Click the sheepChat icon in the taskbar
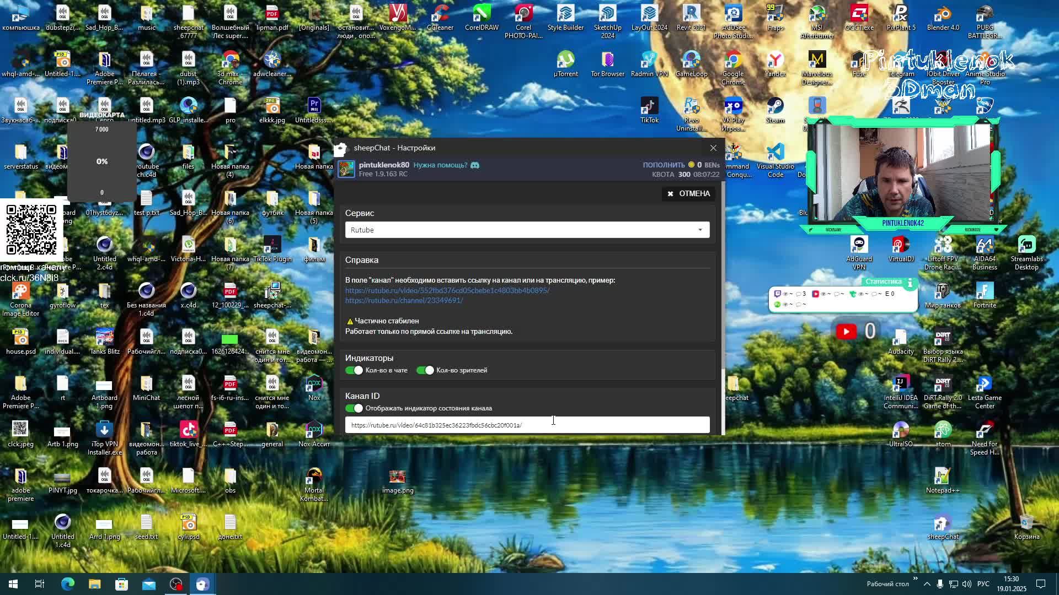 click(202, 584)
